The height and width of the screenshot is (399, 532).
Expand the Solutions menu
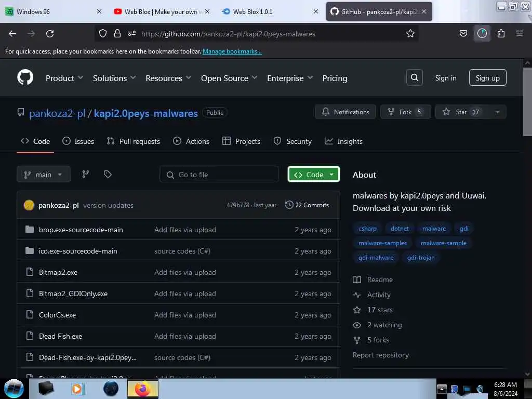(x=114, y=78)
